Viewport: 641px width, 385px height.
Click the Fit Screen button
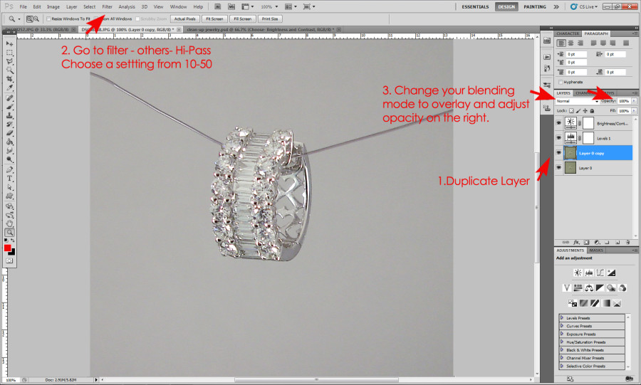click(x=214, y=19)
